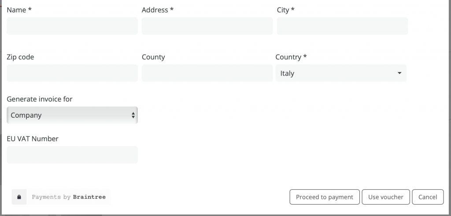The image size is (451, 216).
Task: Click the 'EU VAT Number' label text
Action: (x=33, y=139)
